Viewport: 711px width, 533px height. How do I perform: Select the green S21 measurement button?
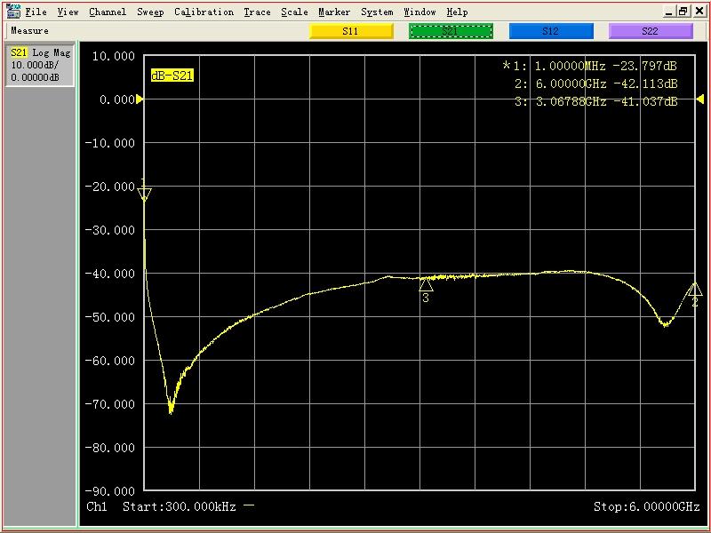point(450,31)
